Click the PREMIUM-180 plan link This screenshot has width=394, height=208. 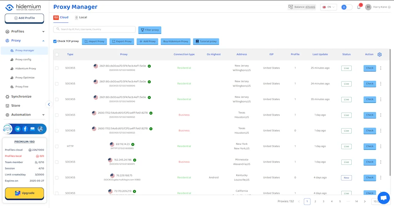(24, 142)
